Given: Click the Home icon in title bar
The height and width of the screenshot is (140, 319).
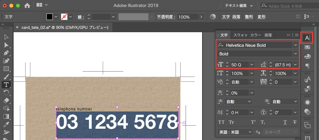Looking at the screenshot, I should (x=27, y=5).
